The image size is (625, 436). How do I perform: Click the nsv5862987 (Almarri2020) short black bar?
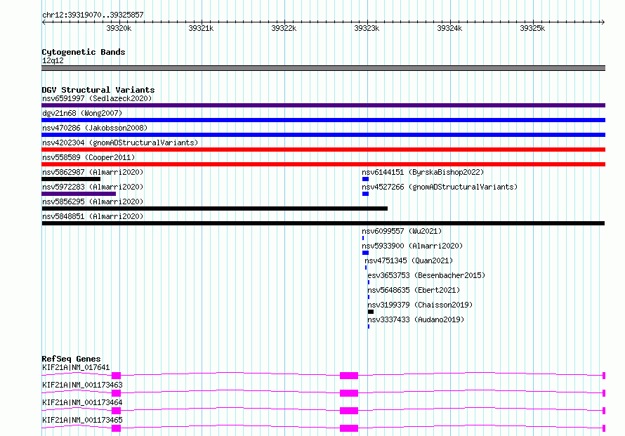[71, 179]
